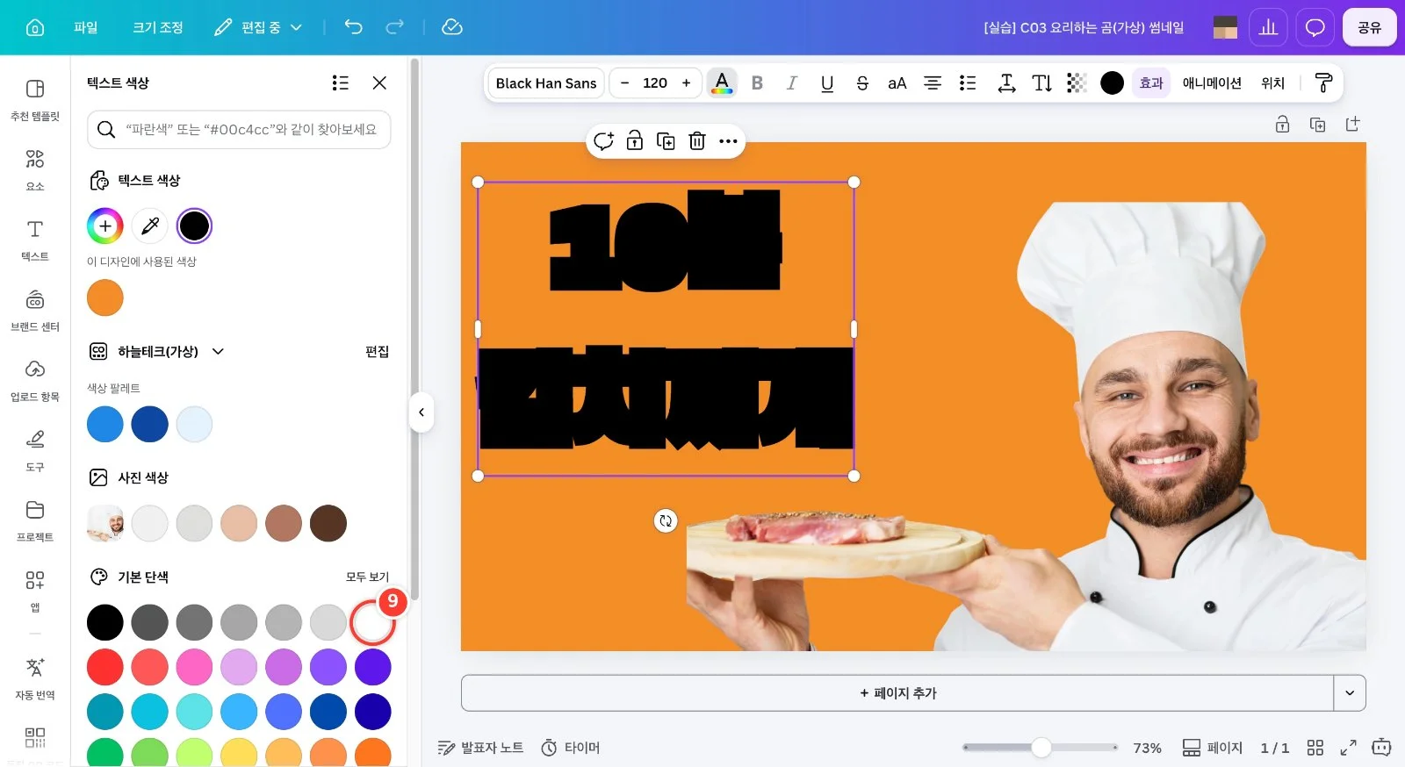This screenshot has width=1405, height=767.
Task: Open 업로드 항목 uploads panel
Action: (x=35, y=380)
